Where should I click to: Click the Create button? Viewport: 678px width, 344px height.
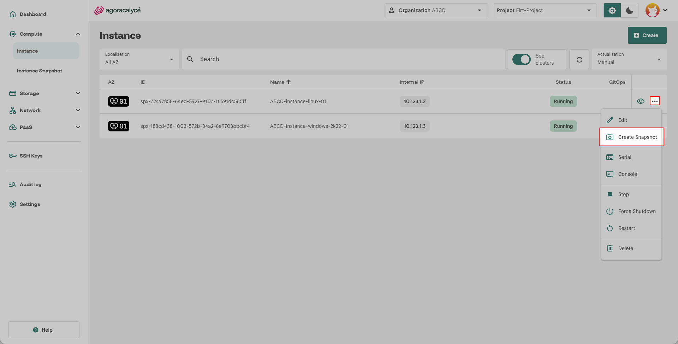tap(647, 35)
